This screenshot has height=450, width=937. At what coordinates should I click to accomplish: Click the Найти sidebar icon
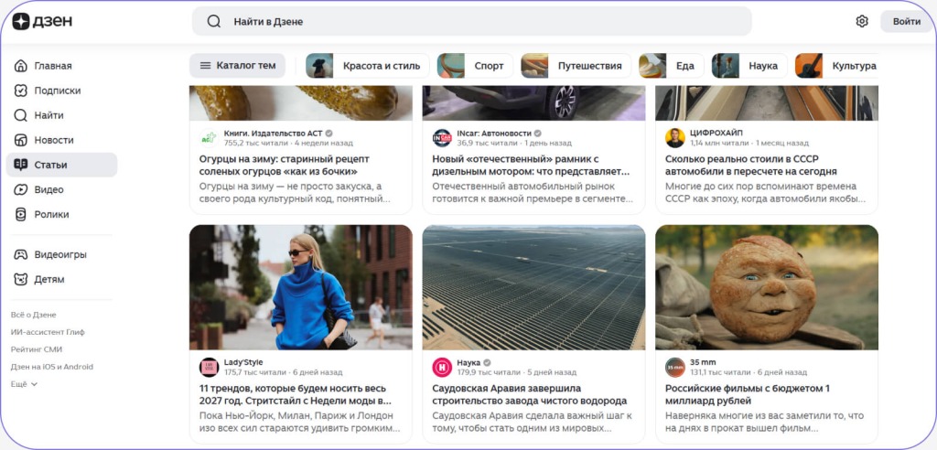click(x=21, y=115)
